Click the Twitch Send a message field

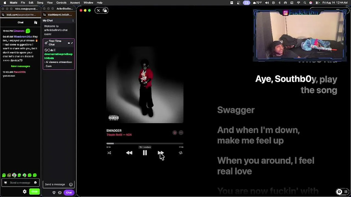[58, 184]
